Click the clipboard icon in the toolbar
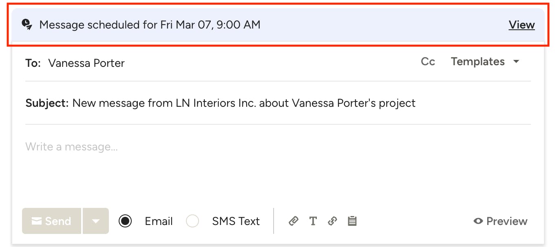Viewport: 557px width, 247px height. click(352, 221)
